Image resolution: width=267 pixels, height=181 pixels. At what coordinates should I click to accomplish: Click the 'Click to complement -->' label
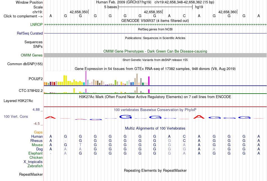(x=23, y=16)
